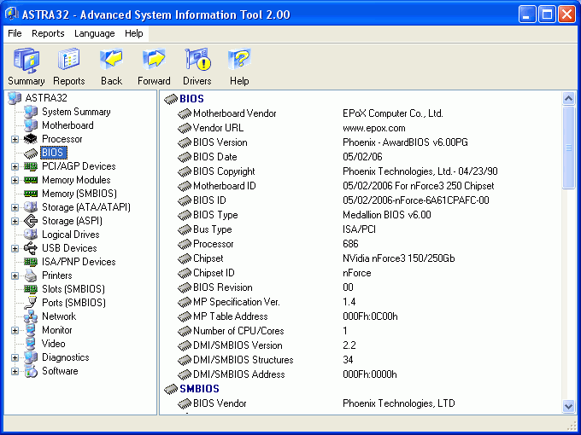Image resolution: width=581 pixels, height=435 pixels.
Task: Expand the Diagnostics tree node
Action: click(15, 357)
